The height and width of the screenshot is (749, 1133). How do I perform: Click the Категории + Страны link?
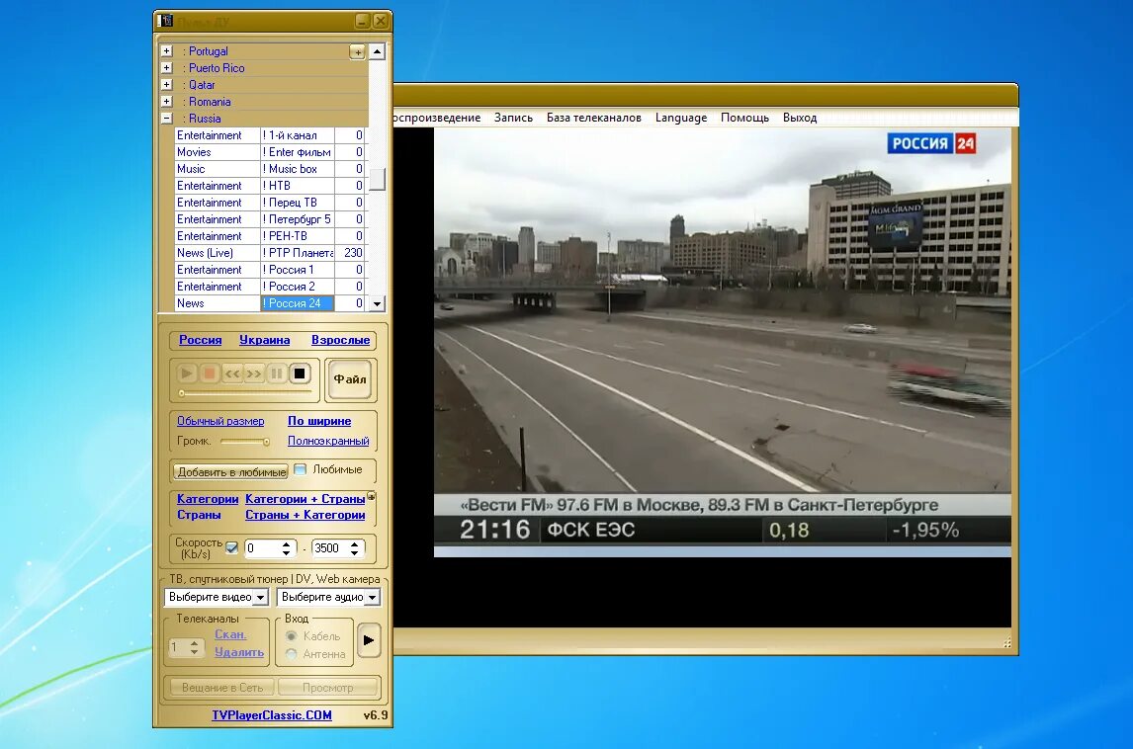(x=305, y=499)
